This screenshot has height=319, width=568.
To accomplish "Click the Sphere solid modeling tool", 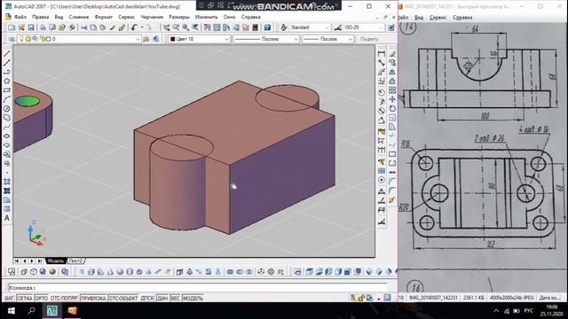I will tap(120, 272).
